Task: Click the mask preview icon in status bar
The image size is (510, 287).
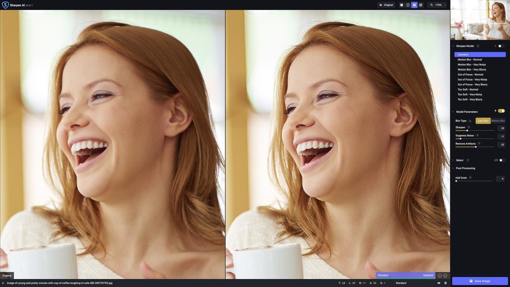Action: (439, 283)
